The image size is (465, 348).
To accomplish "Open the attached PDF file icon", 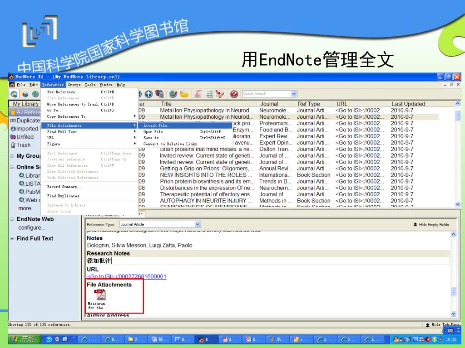I will 100,295.
